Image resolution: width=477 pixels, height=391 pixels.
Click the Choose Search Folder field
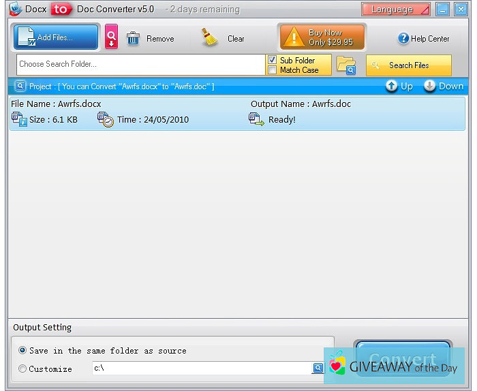coord(140,65)
